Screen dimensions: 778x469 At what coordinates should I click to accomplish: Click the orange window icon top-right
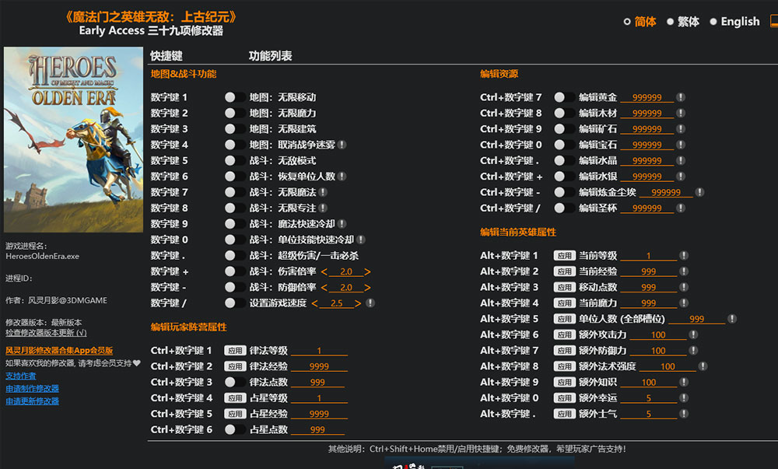tap(773, 21)
